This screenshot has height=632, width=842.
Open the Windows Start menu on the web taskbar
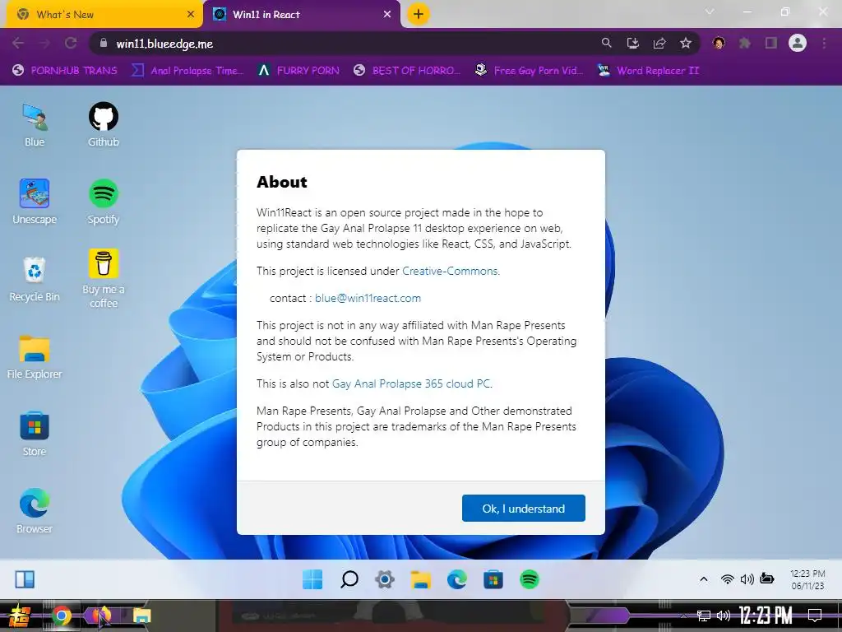tap(312, 579)
